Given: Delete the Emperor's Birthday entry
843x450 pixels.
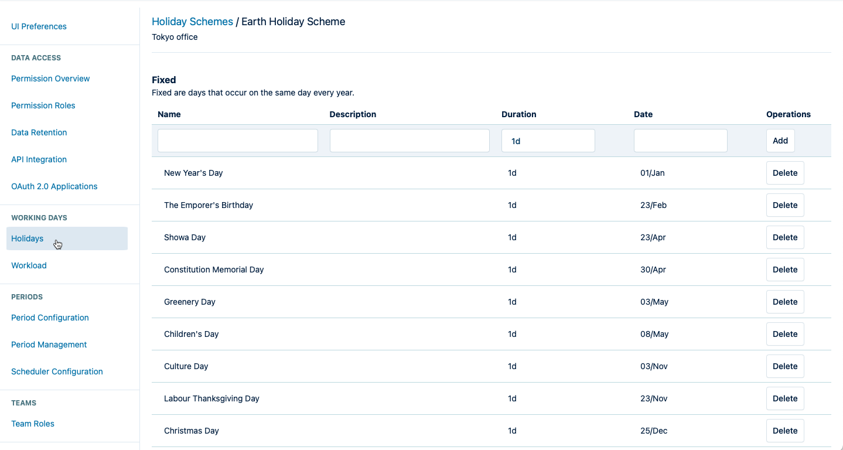Looking at the screenshot, I should pyautogui.click(x=784, y=205).
